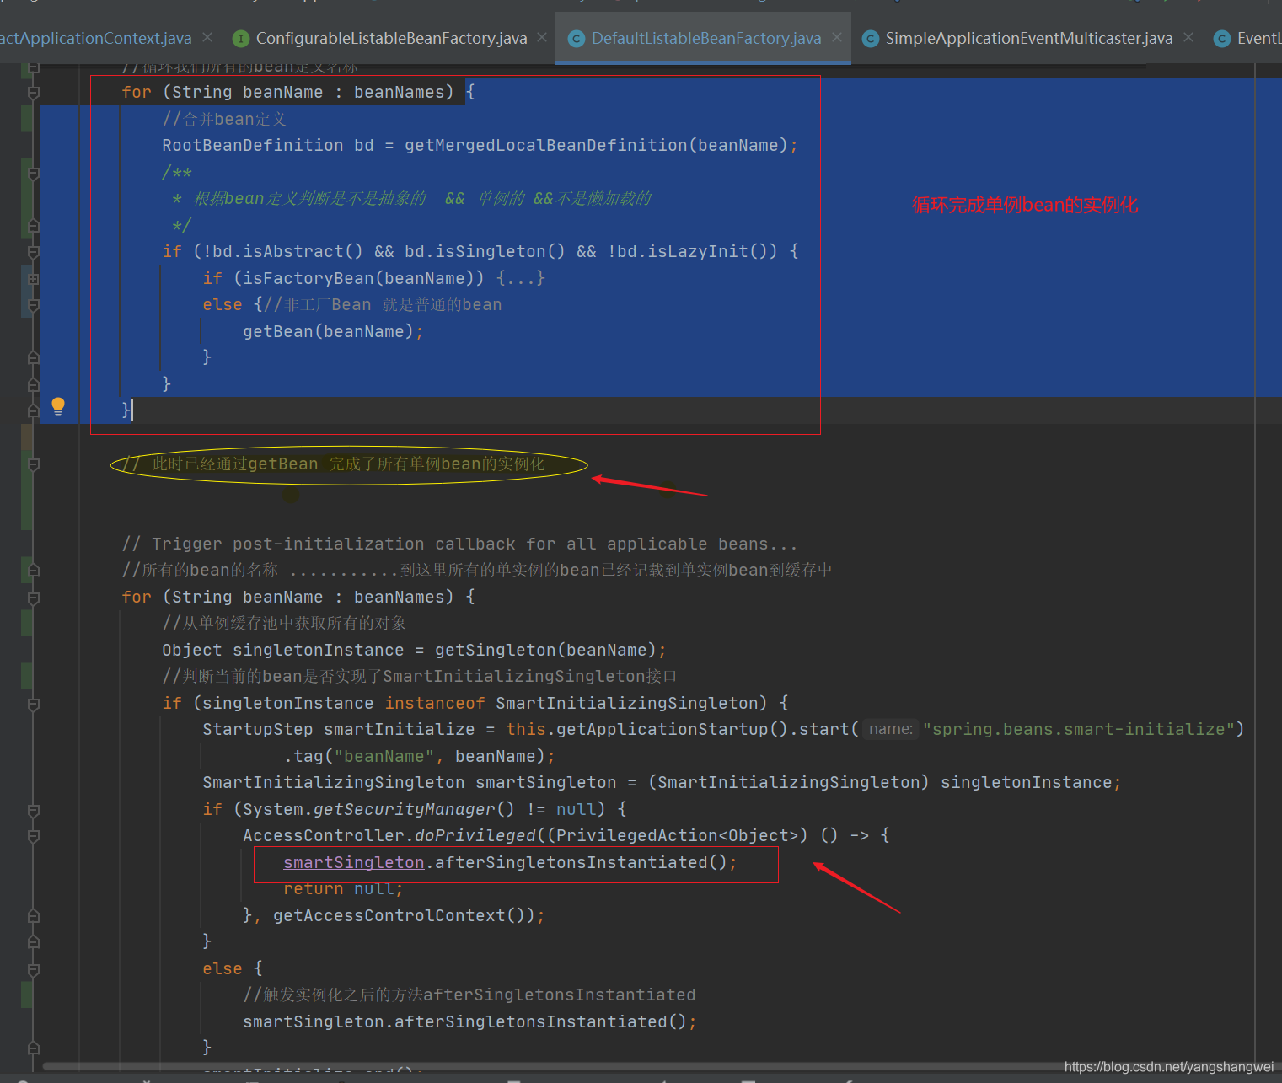
Task: Click class icon on DefaultListableBeanFactory tab
Action: (x=577, y=39)
